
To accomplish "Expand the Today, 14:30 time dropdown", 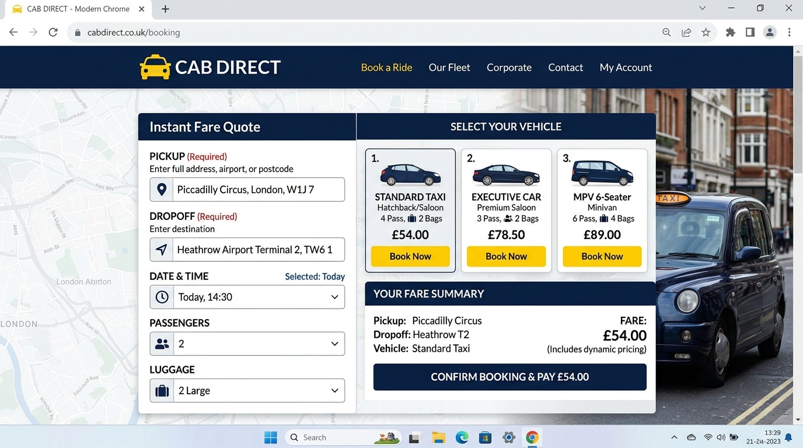I will coord(247,297).
